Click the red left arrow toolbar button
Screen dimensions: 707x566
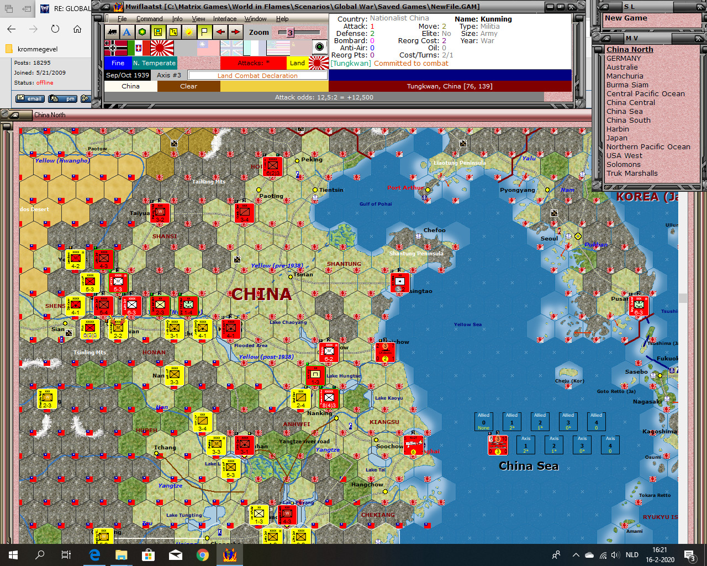(220, 32)
